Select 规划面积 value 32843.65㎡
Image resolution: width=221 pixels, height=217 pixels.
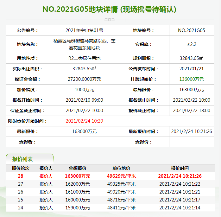(x=192, y=58)
